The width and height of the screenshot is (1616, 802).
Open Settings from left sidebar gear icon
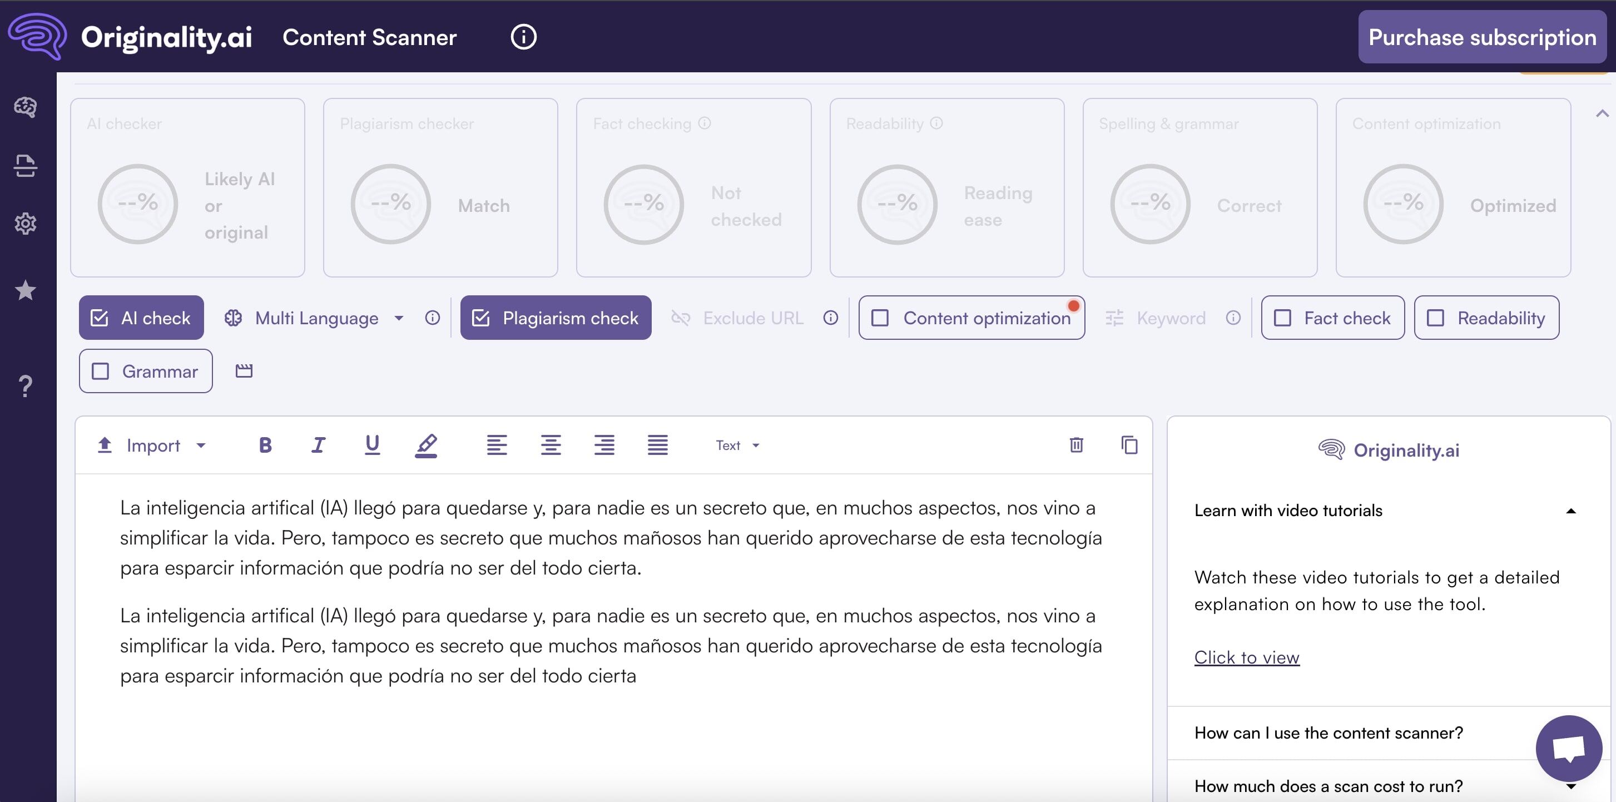point(26,224)
